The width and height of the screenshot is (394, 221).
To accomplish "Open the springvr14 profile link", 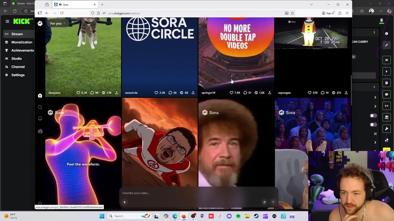I will click(x=208, y=93).
